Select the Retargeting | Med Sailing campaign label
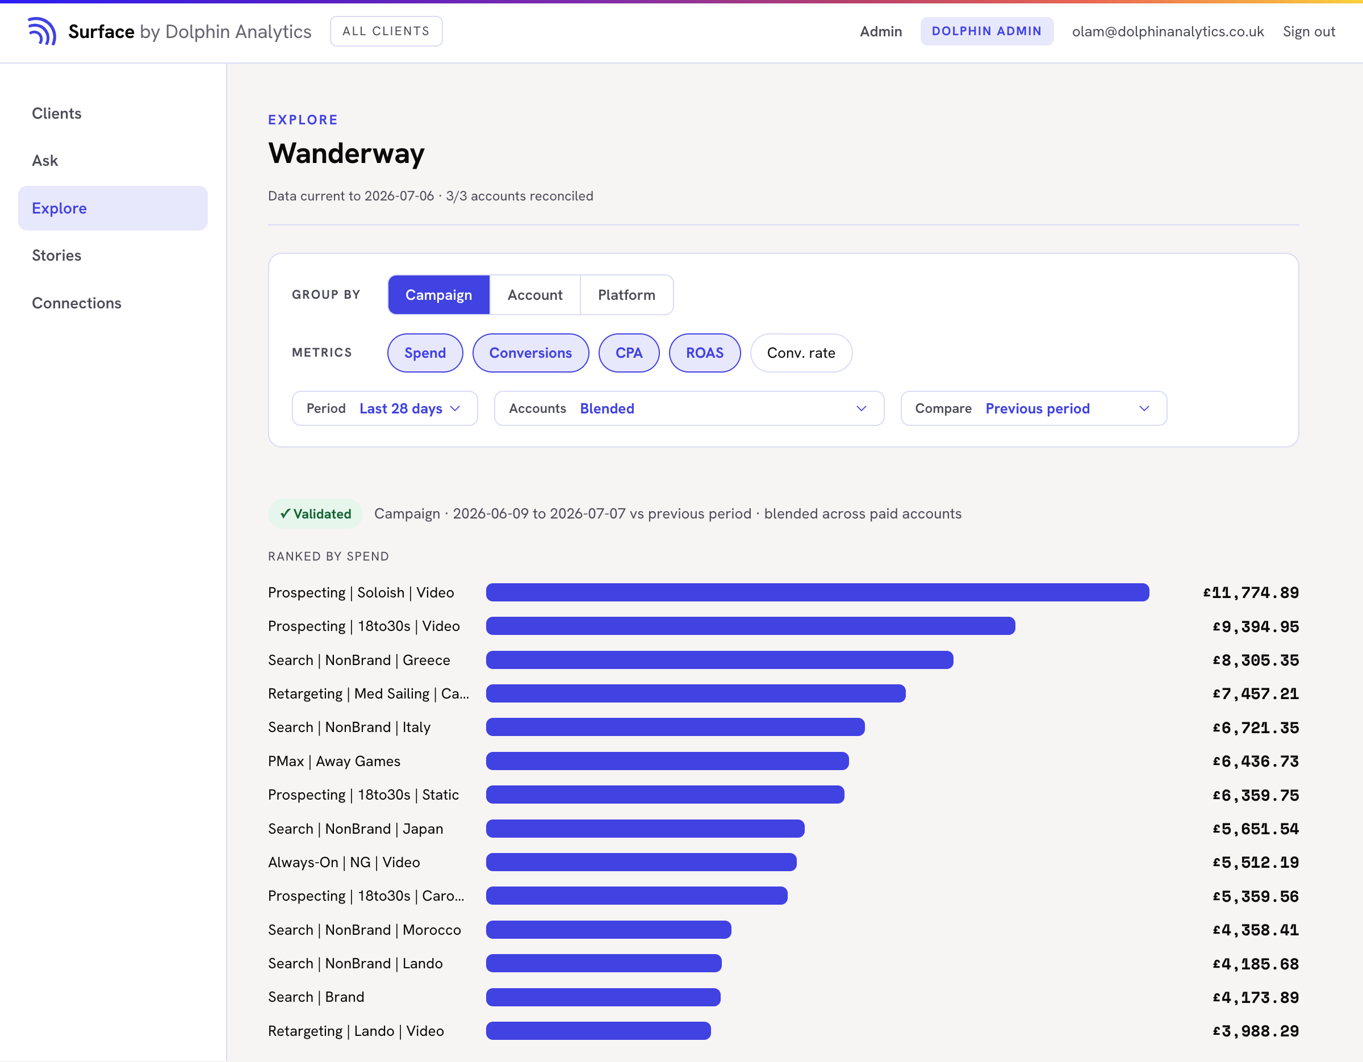This screenshot has height=1062, width=1363. click(368, 693)
